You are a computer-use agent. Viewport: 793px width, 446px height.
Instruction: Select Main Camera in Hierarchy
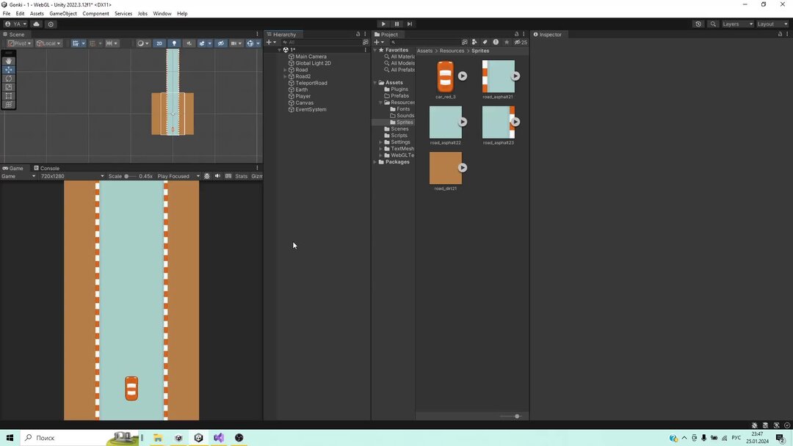(311, 56)
